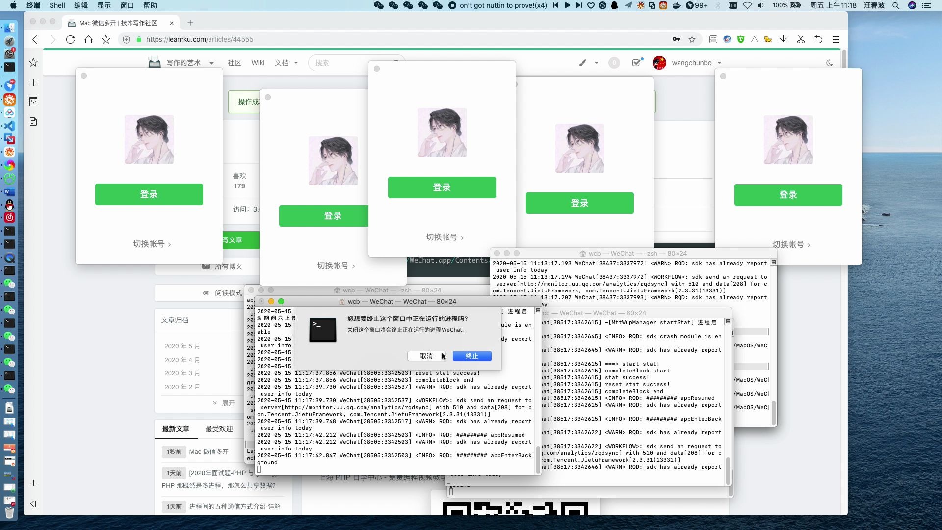Open Finder from the dock
This screenshot has width=942, height=530.
[9, 28]
